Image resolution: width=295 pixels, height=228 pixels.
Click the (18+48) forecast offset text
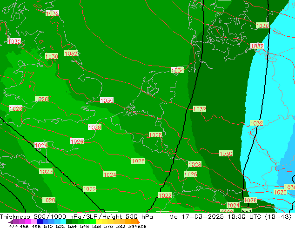[x=278, y=217]
